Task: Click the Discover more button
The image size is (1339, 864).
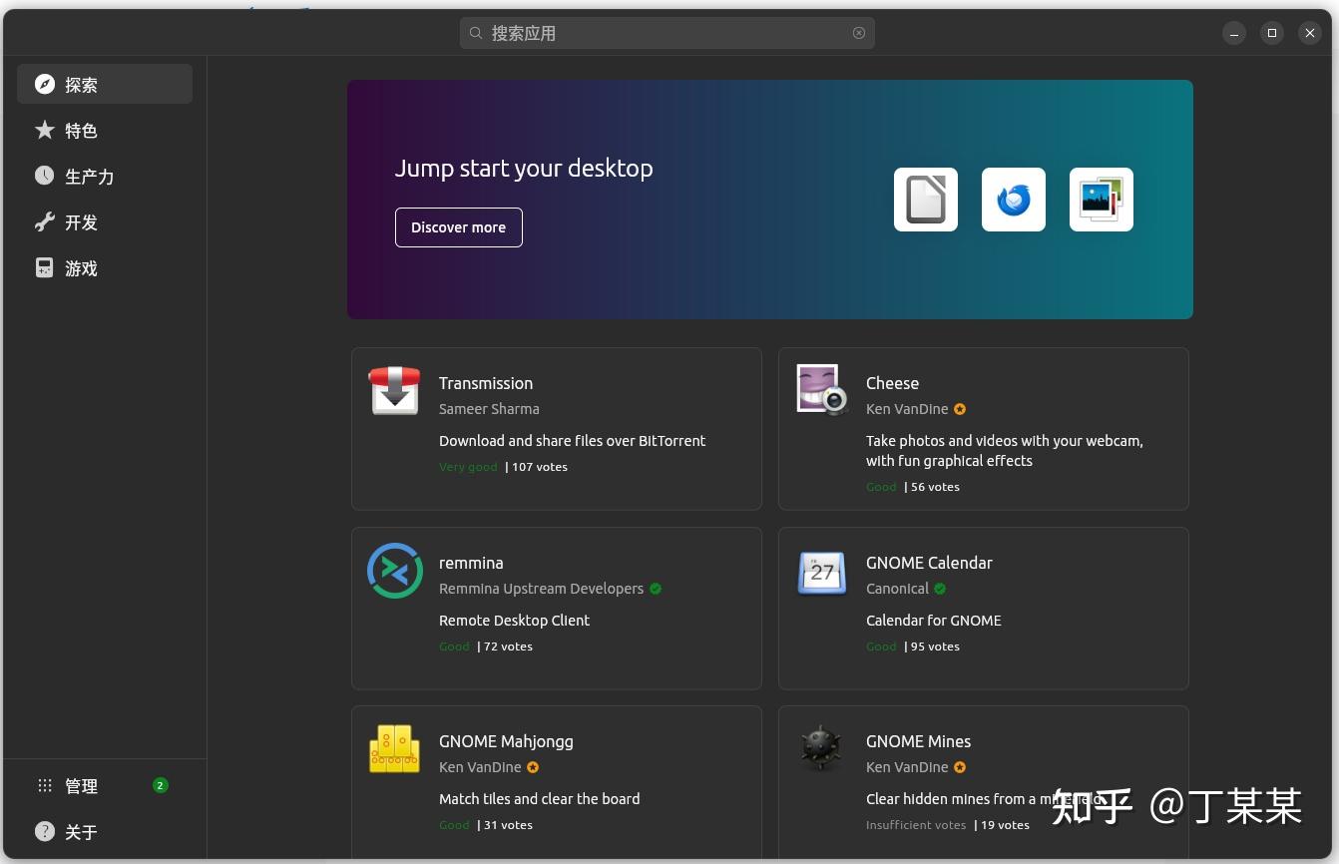Action: pos(458,227)
